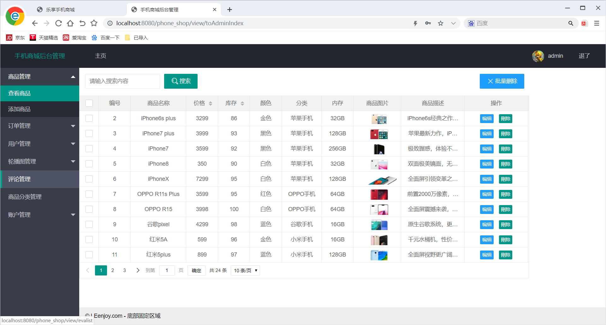Click the magnifier icon in the 搜索 button
The width and height of the screenshot is (606, 325).
click(x=175, y=81)
